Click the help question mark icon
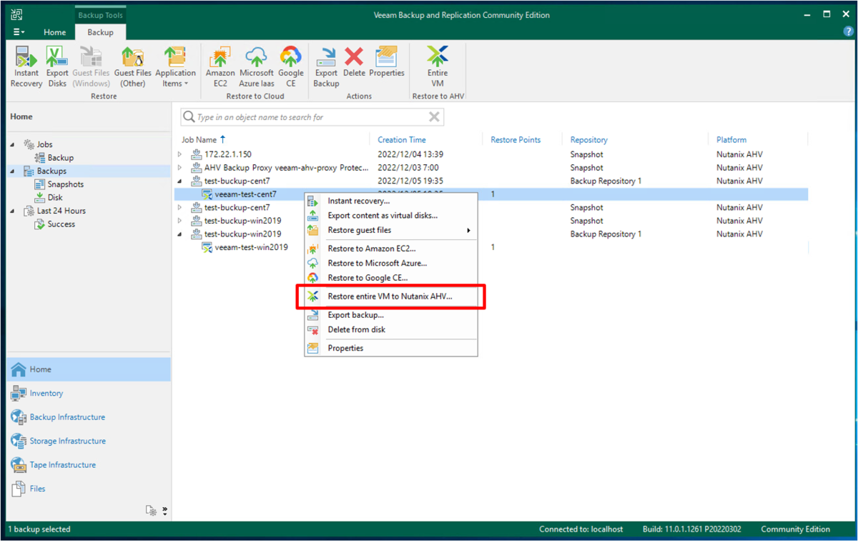Image resolution: width=858 pixels, height=543 pixels. tap(848, 32)
